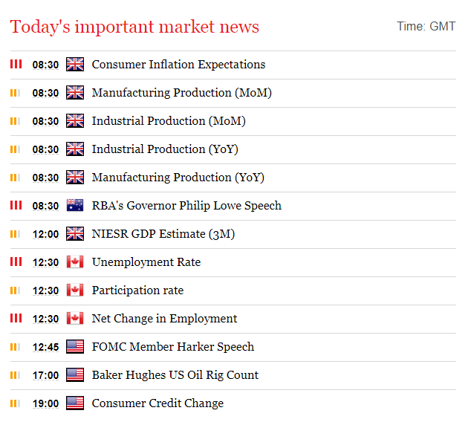Open Baker Hughes US Oil Rig Count
The image size is (471, 422).
(x=175, y=375)
